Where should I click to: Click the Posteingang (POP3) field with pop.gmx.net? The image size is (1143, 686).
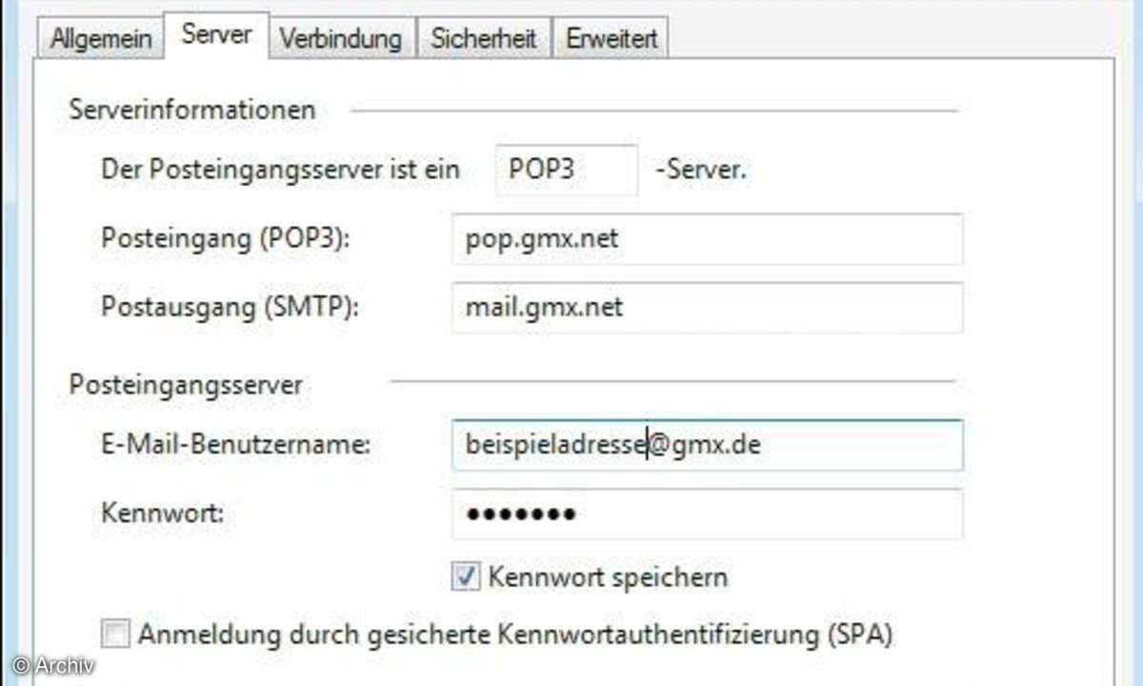pyautogui.click(x=708, y=238)
